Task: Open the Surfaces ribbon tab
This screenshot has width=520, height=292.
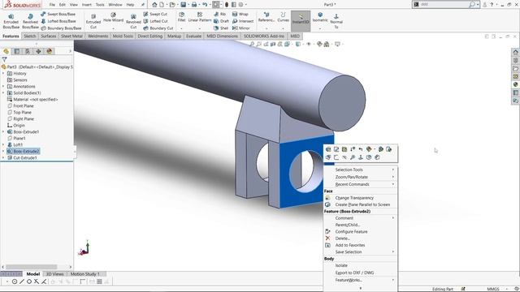Action: coord(48,36)
